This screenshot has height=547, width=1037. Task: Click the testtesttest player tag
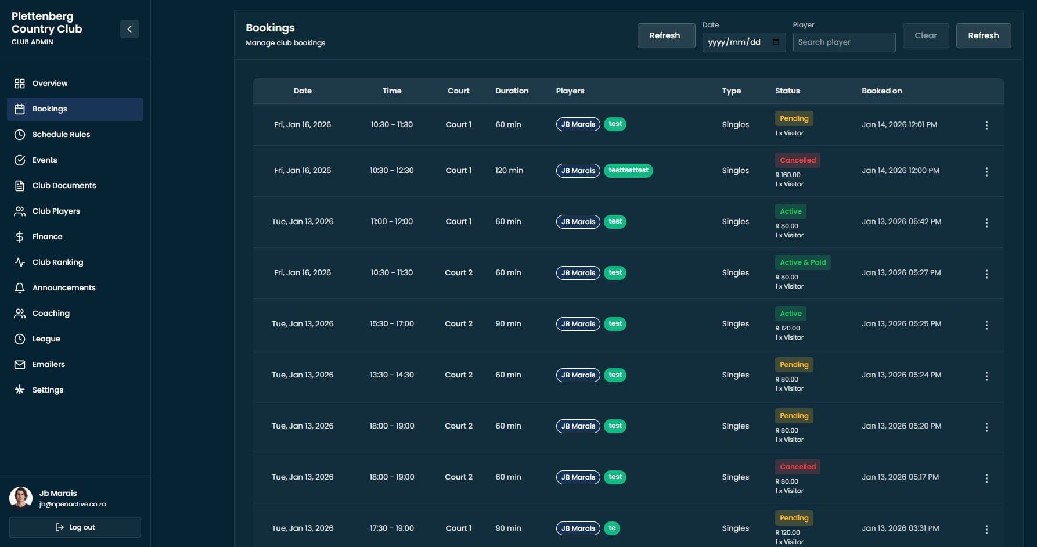(628, 171)
